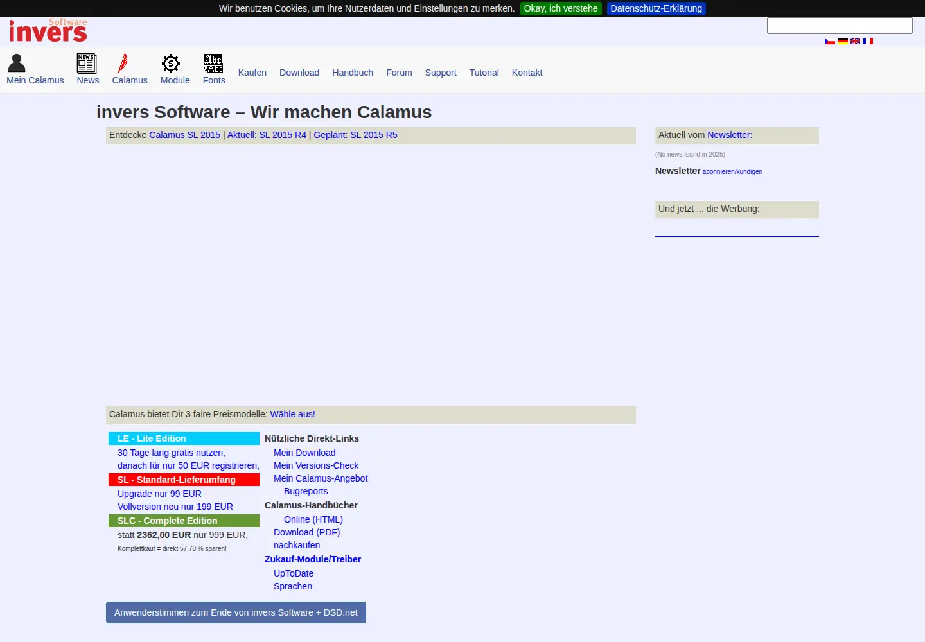Screen dimensions: 925x642
Task: Open the Fonts icon in the navigation
Action: (x=213, y=63)
